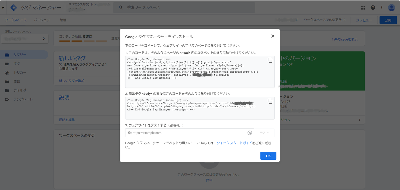The width and height of the screenshot is (400, 190).
Task: Copy the noscript body code snippet
Action: (x=270, y=101)
